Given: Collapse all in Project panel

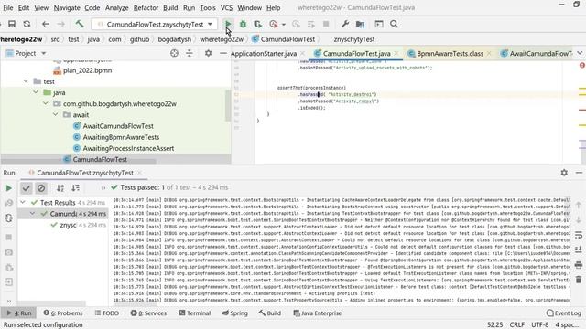Looking at the screenshot, I should pos(190,53).
